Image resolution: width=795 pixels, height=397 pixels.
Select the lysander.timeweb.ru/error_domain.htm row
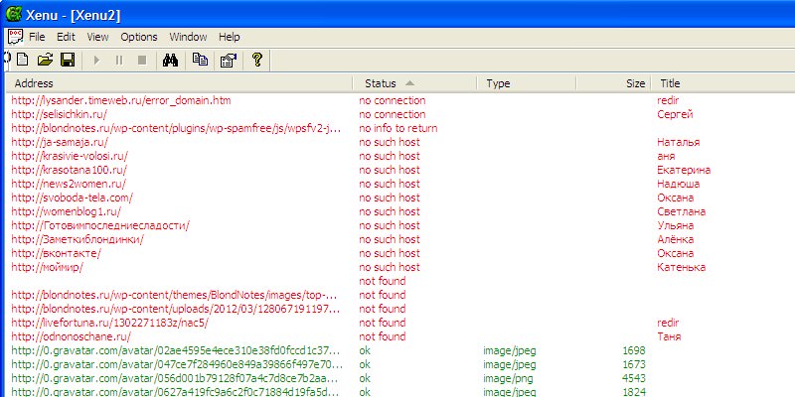click(400, 100)
